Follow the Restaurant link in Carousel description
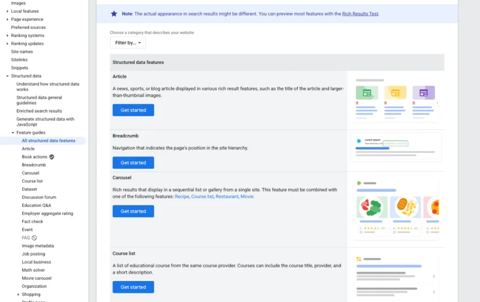 [x=227, y=197]
